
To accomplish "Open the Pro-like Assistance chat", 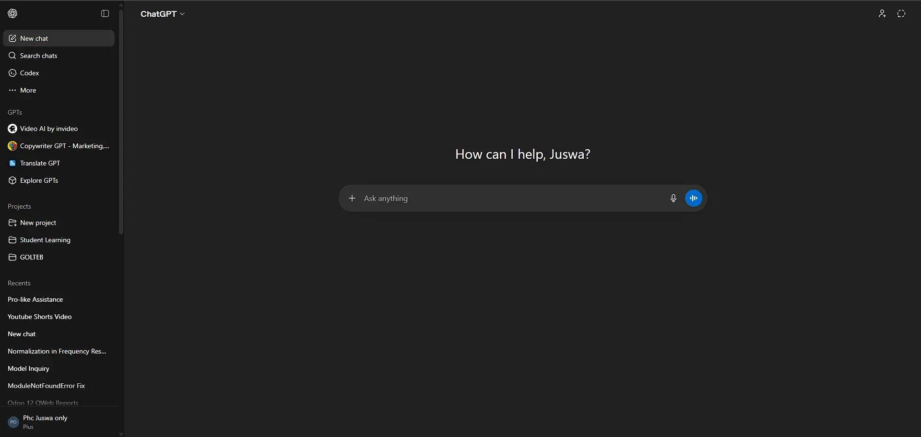I will (59, 299).
